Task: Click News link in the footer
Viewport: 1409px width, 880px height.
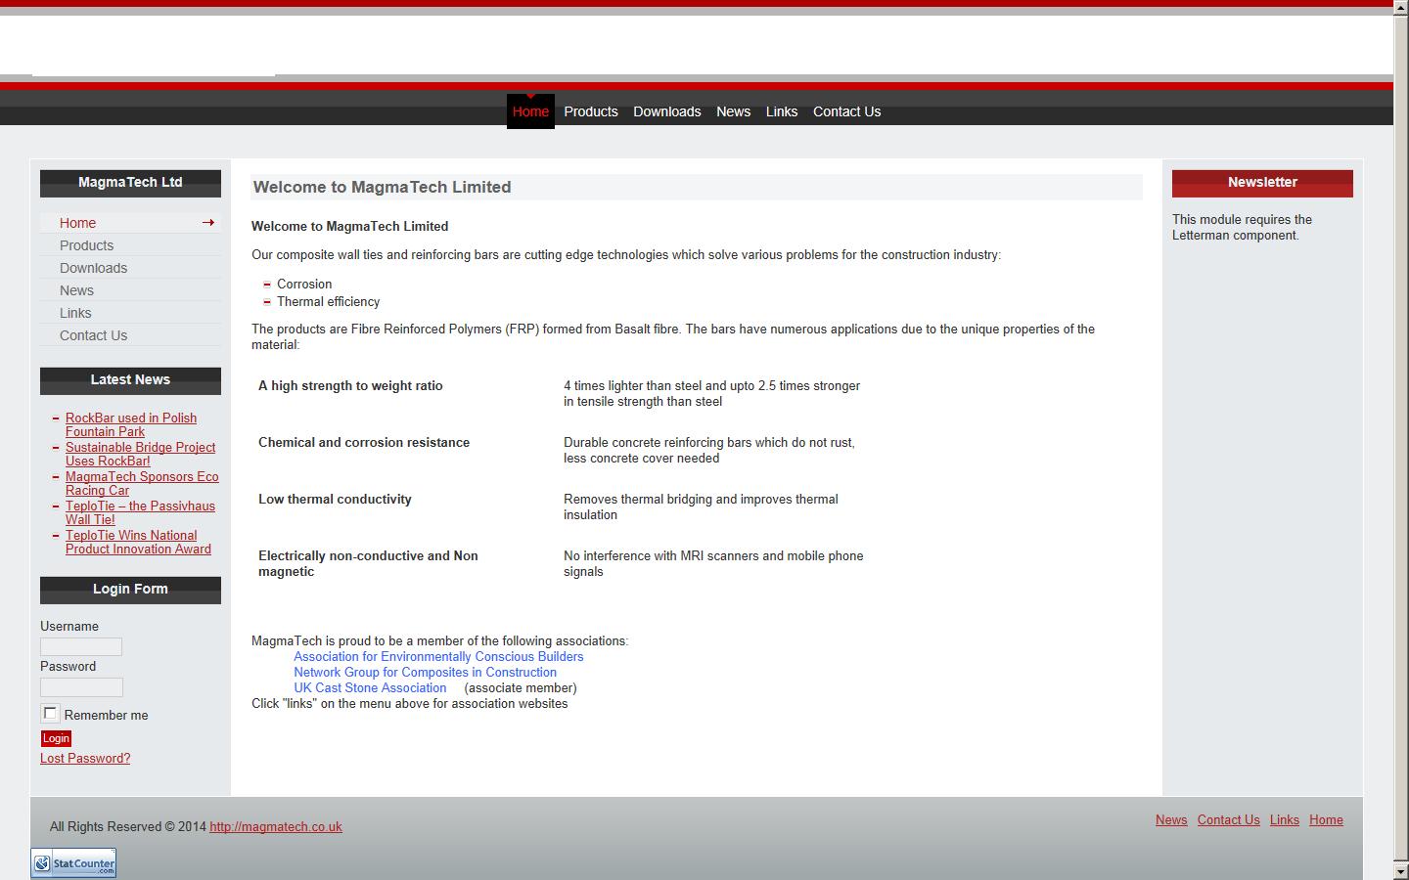Action: point(1171,819)
